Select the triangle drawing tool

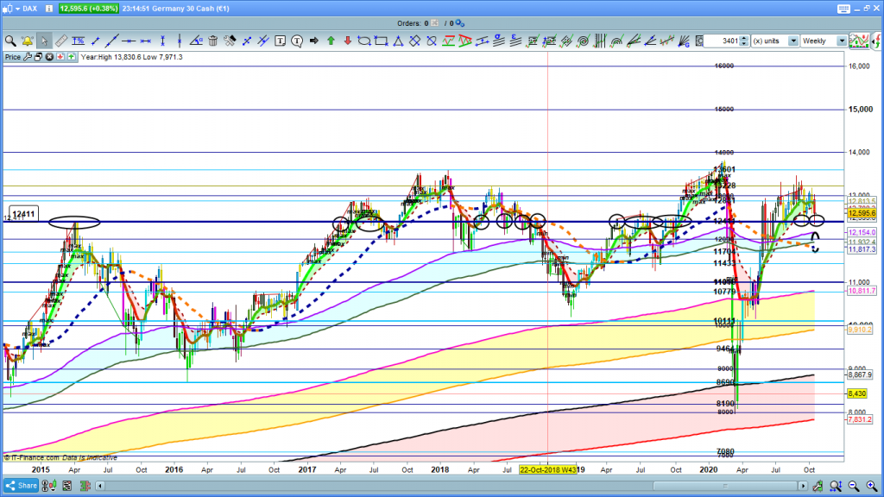(x=397, y=41)
